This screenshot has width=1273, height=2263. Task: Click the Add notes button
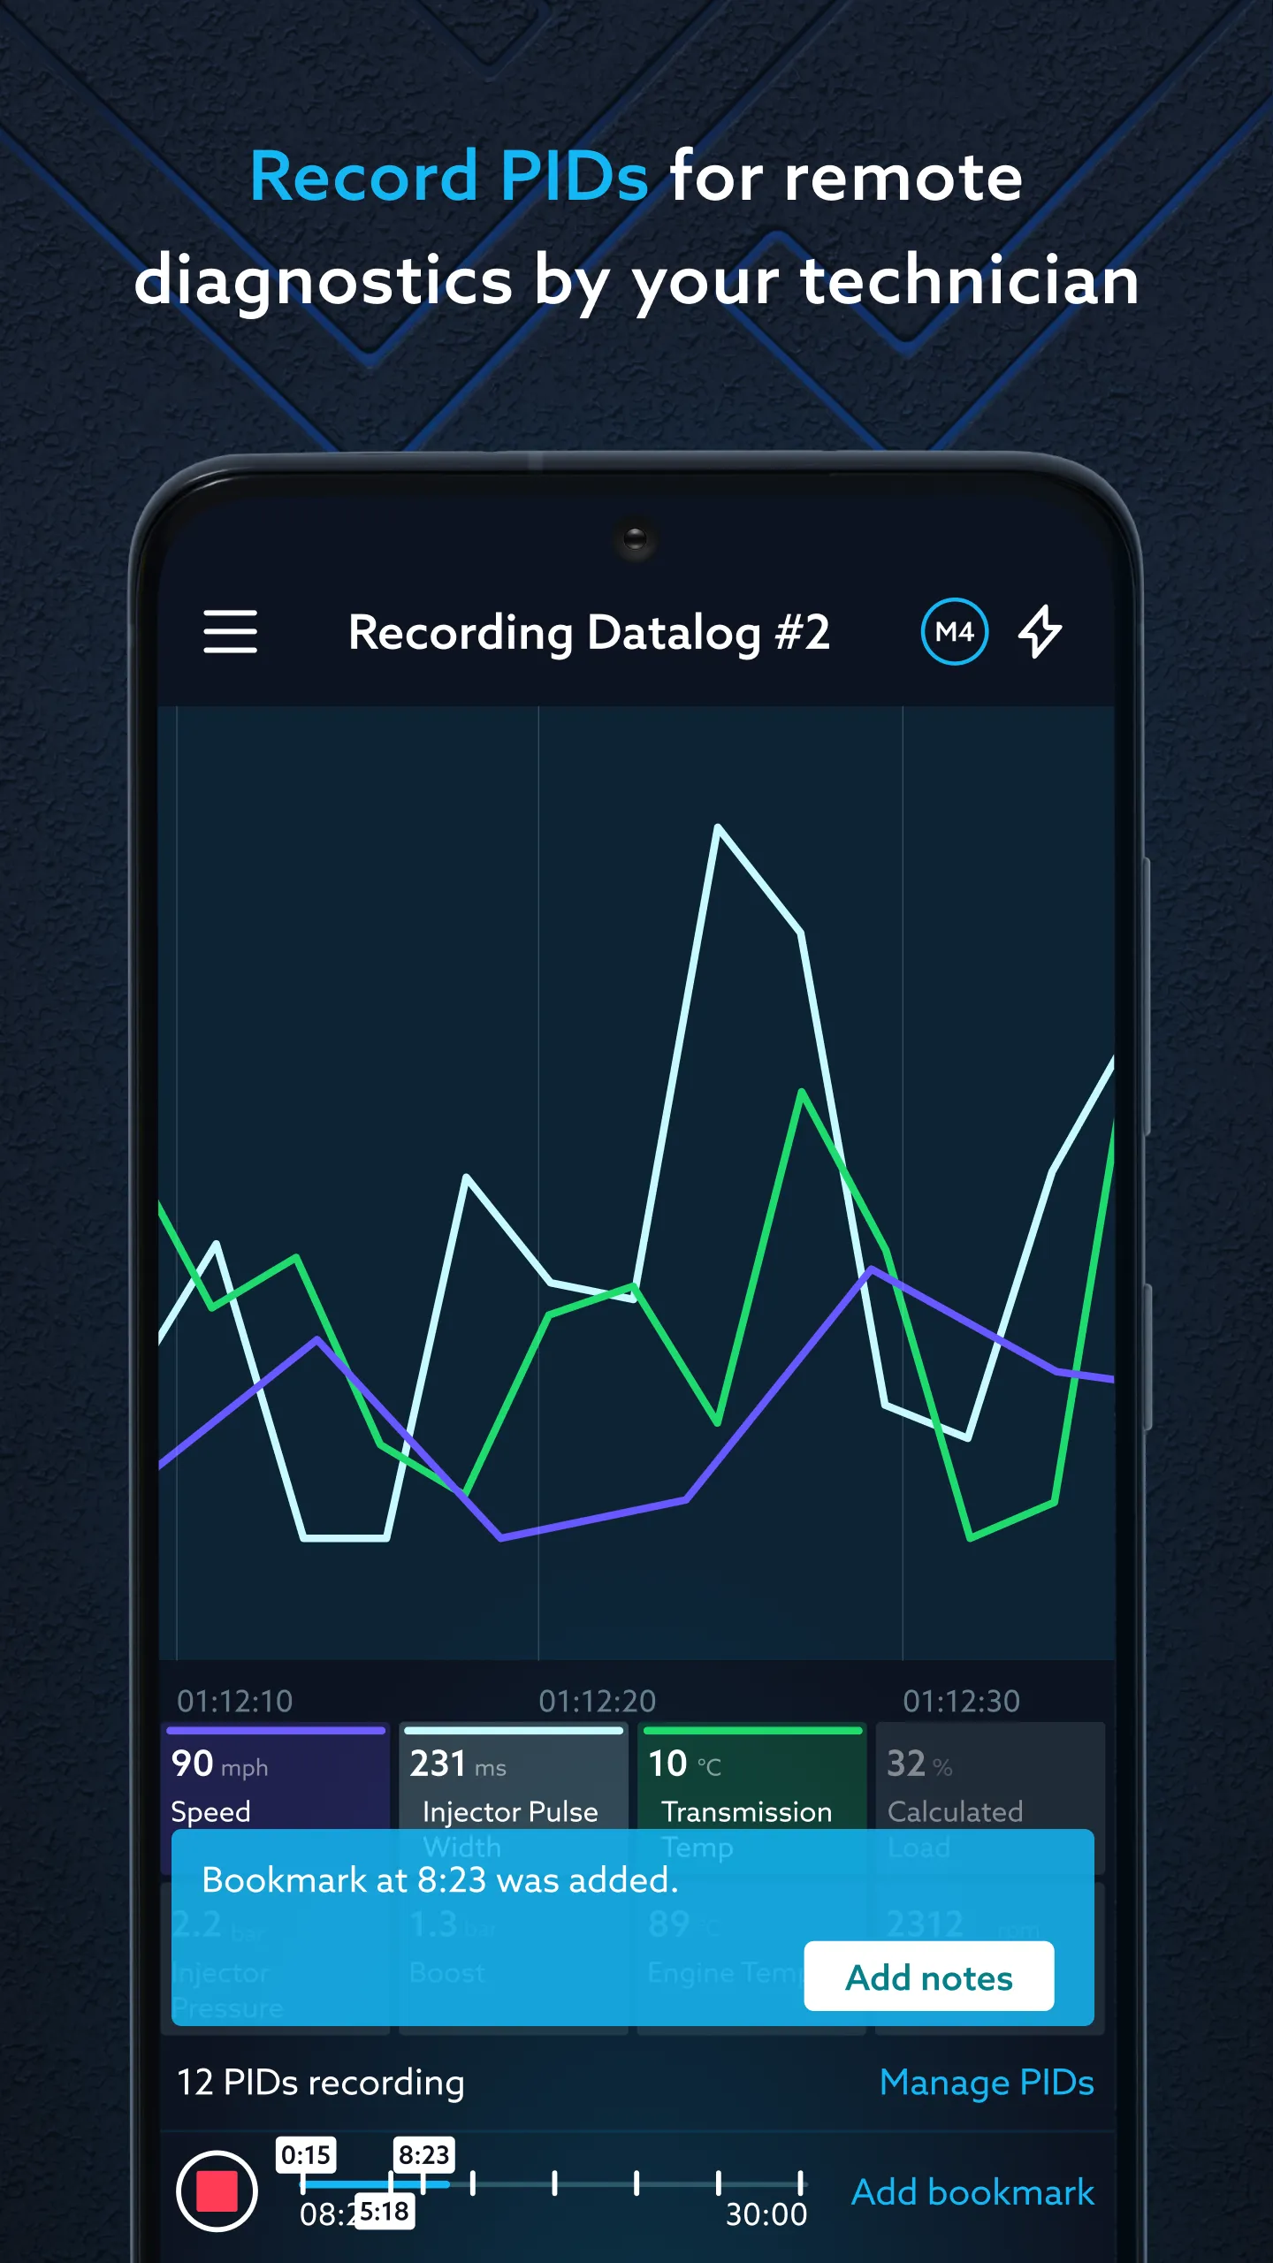(x=928, y=1977)
